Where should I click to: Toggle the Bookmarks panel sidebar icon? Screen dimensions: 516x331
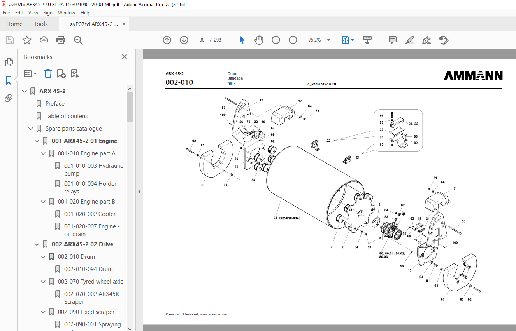point(9,80)
